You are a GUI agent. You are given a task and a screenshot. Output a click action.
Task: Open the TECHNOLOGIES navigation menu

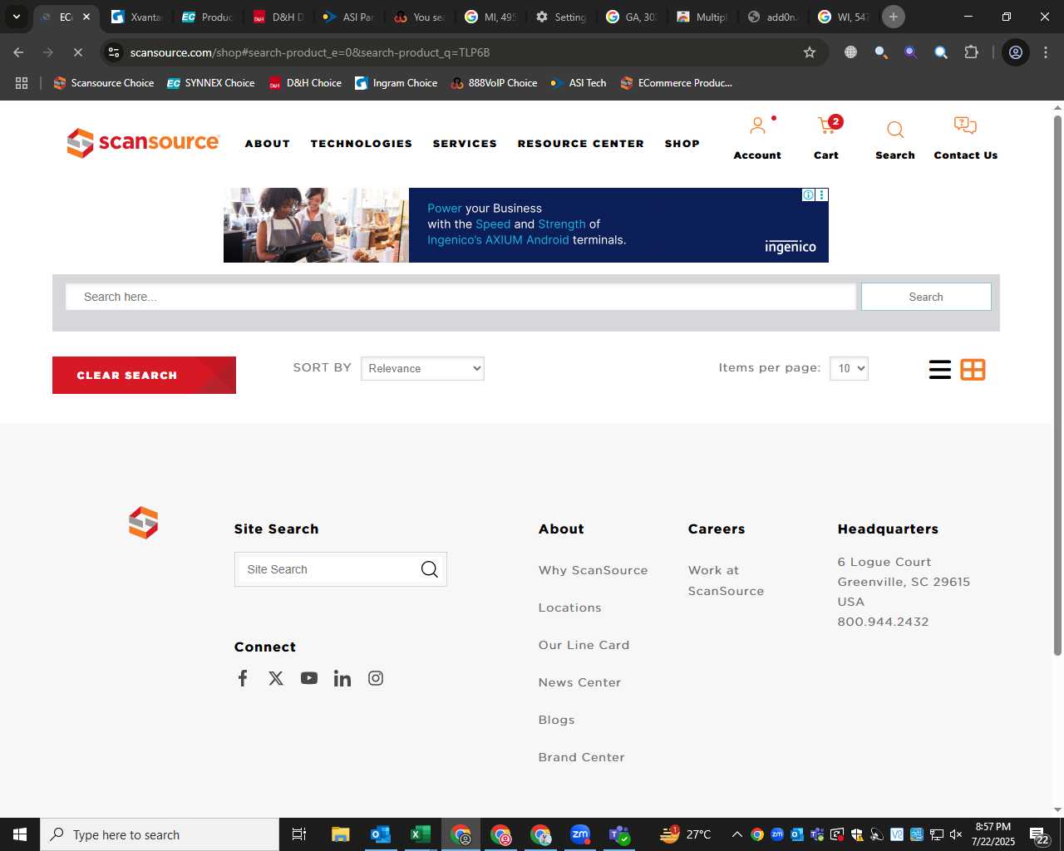[361, 143]
